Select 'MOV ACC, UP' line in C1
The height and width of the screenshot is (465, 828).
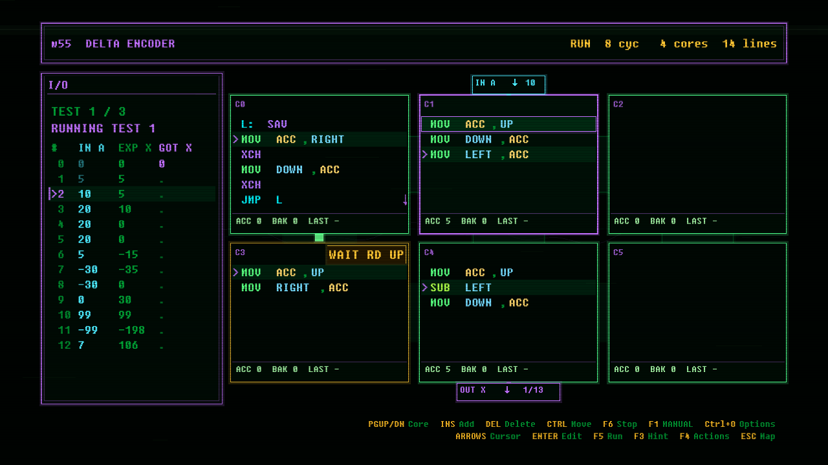pos(508,124)
